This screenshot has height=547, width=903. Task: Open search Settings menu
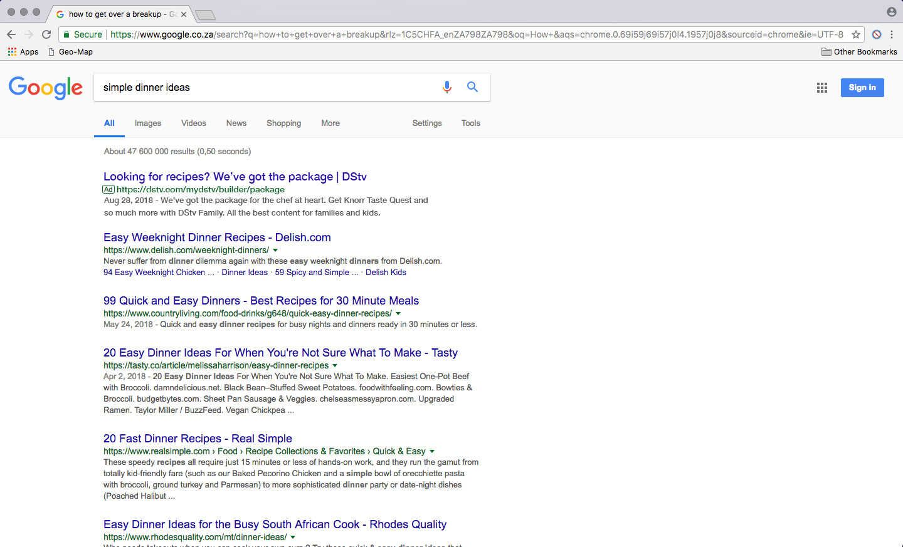click(427, 123)
